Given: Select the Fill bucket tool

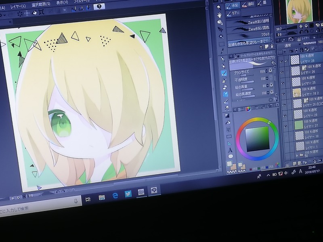Looking at the screenshot, I should coord(228,123).
